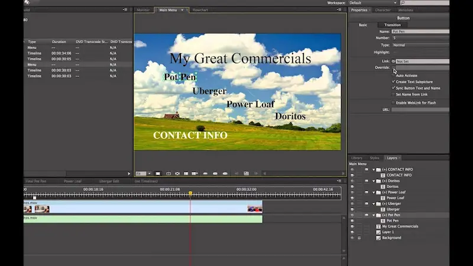Enable WebLink for Flash checkbox
The height and width of the screenshot is (266, 473).
(x=393, y=103)
